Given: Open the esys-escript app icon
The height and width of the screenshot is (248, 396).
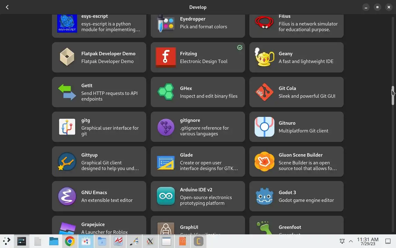Looking at the screenshot, I should 67,24.
